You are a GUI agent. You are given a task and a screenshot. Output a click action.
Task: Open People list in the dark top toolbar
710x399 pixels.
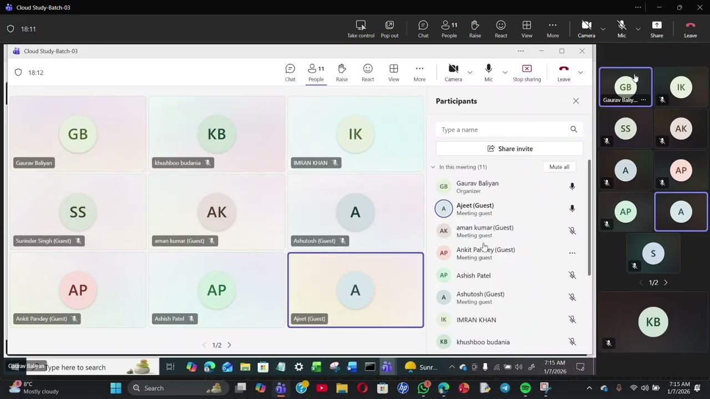(x=449, y=29)
